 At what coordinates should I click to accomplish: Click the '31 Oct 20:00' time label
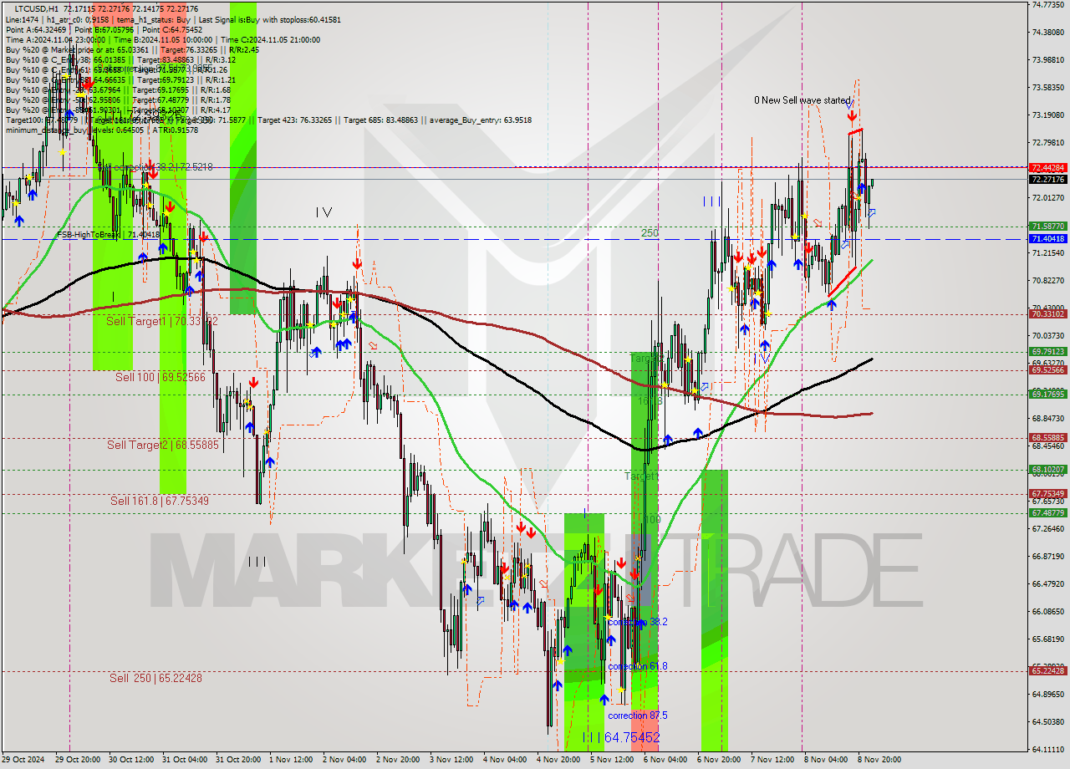pos(239,760)
